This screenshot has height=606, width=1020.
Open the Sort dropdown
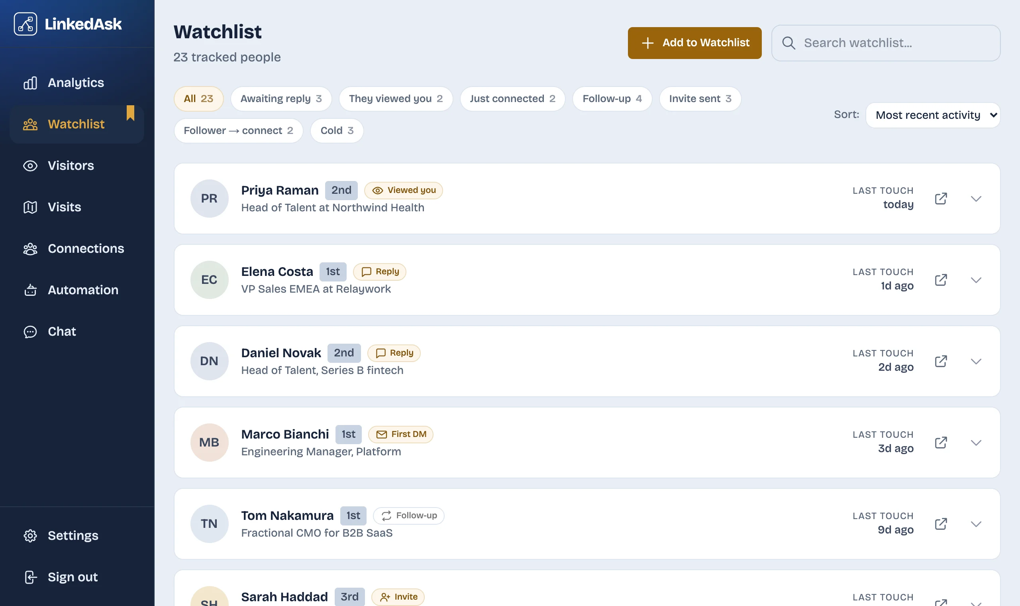[933, 115]
